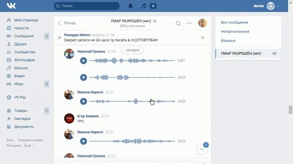This screenshot has height=164, width=293.
Task: Open the Антон profile dropdown arrow
Action: coord(278,6)
